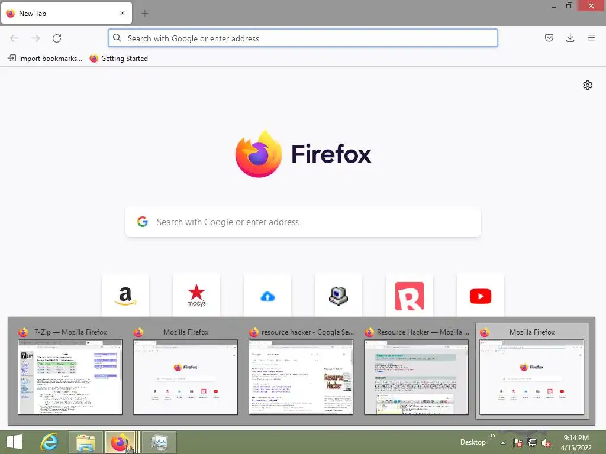This screenshot has height=454, width=606.
Task: Open Getting Started bookmark
Action: pos(118,59)
